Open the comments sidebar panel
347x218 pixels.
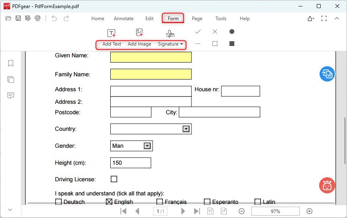point(11,96)
